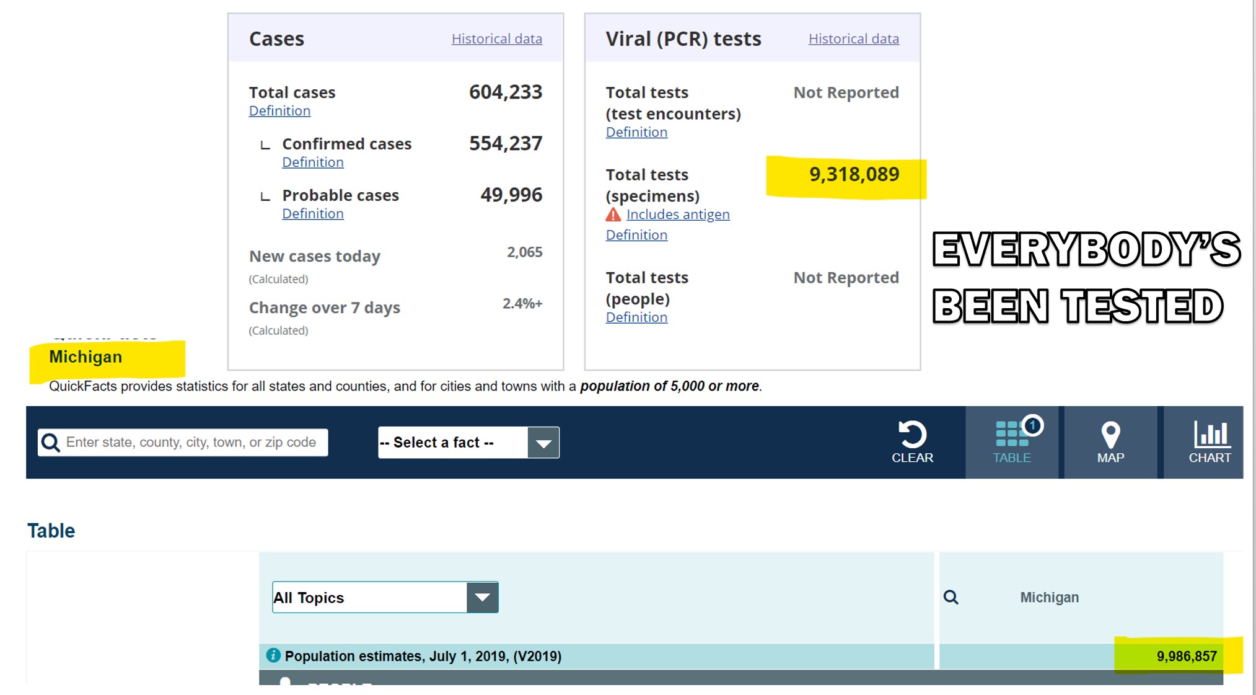Click the info icon next to Population estimates

(273, 655)
